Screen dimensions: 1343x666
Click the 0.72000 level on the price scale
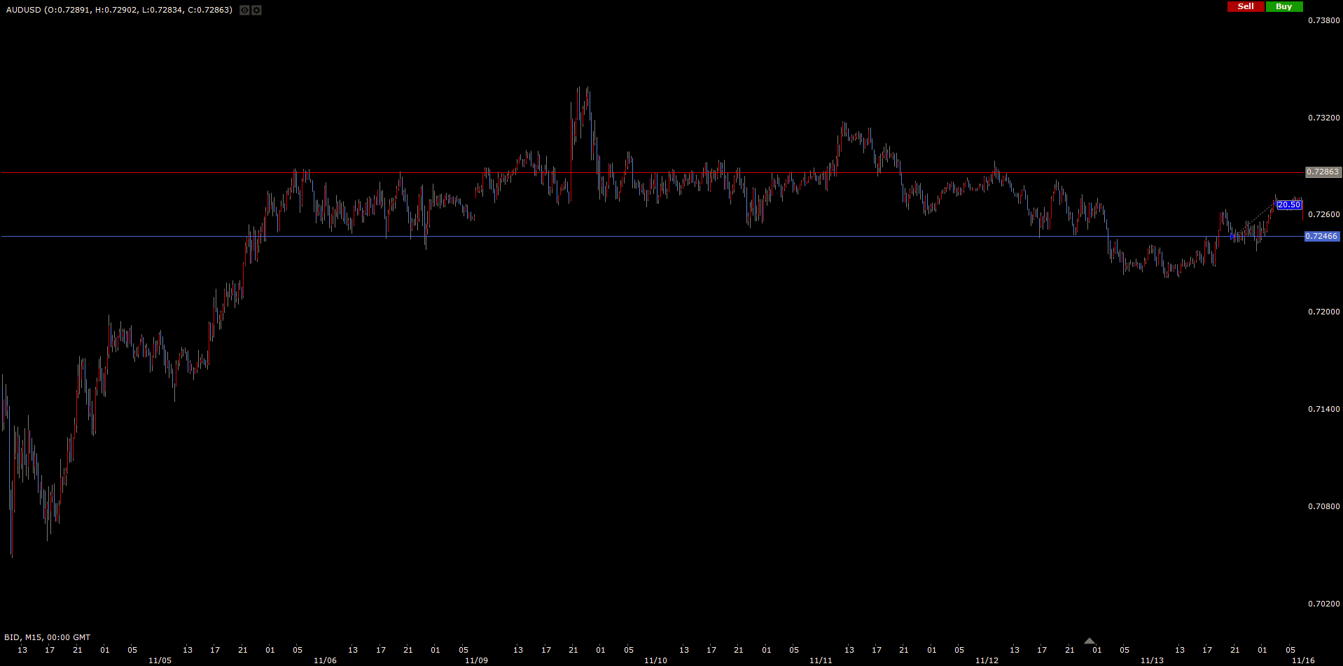pos(1323,312)
